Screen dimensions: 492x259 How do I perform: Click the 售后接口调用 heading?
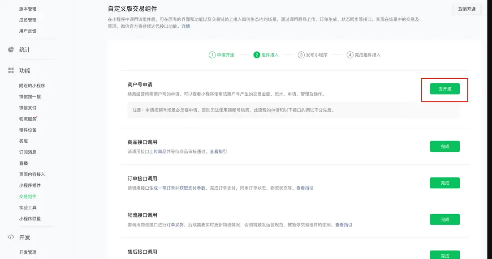[142, 252]
